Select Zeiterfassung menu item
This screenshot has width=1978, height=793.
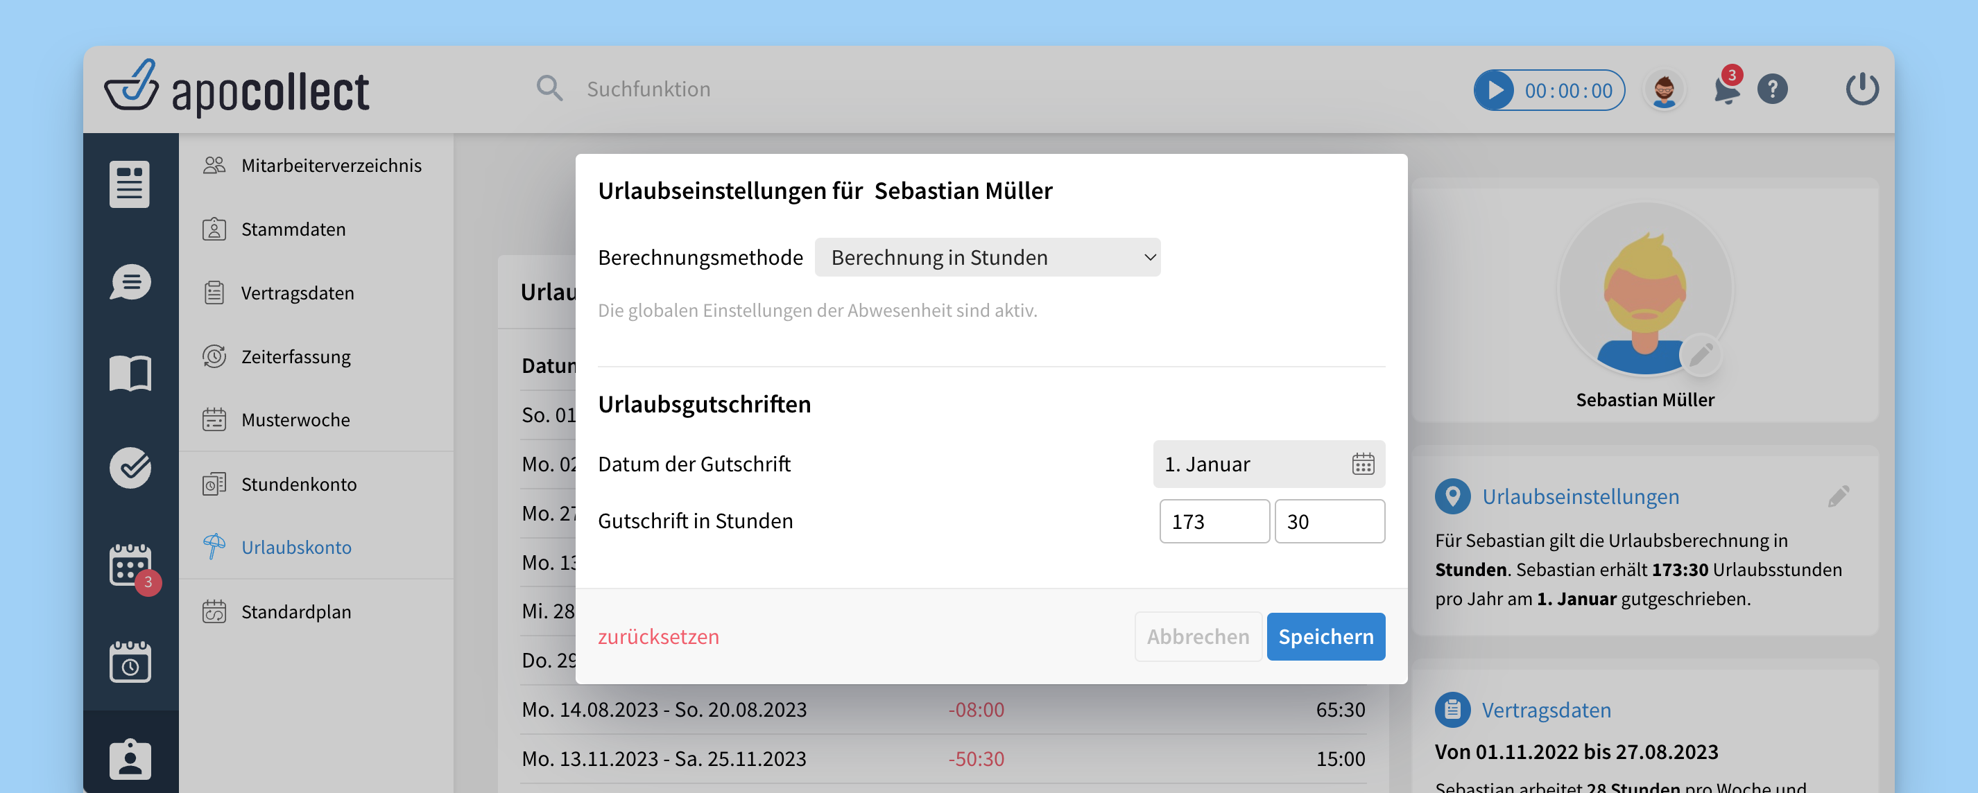pyautogui.click(x=295, y=357)
